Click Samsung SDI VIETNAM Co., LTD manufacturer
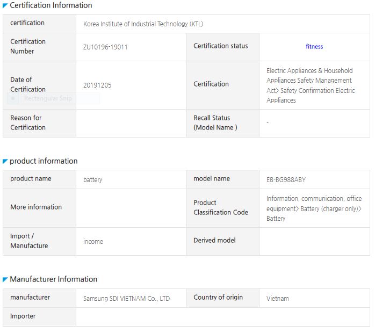This screenshot has width=375, height=332. tap(126, 299)
